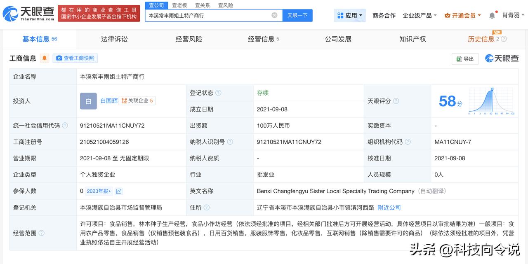
Task: Click the help icon next to 纳税人识别号
Action: pos(230,142)
